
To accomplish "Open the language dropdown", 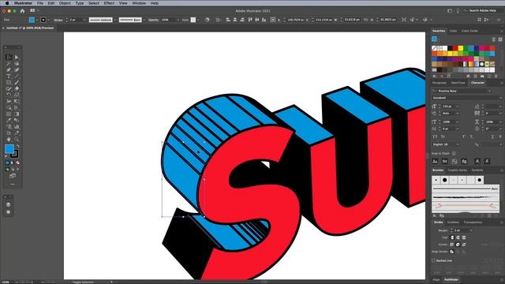I will point(457,144).
